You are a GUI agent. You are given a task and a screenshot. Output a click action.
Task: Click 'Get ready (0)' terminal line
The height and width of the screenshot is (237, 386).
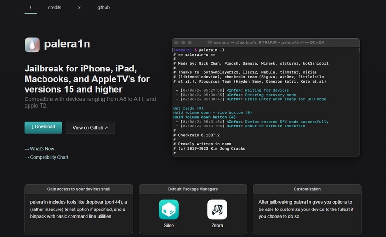click(188, 108)
